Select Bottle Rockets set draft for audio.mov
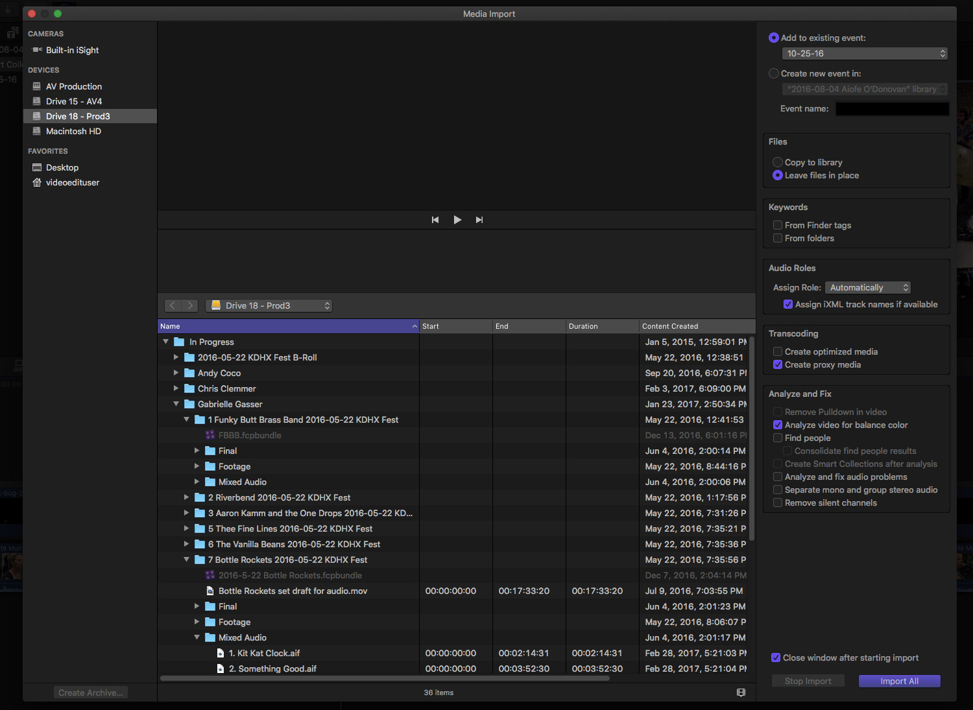973x710 pixels. click(x=293, y=591)
